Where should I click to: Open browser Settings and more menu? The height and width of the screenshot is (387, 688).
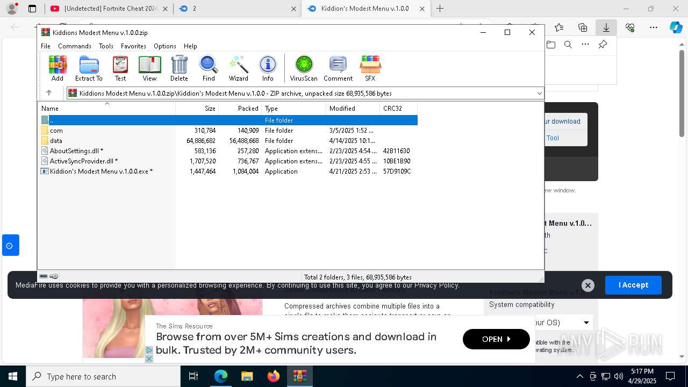(x=654, y=27)
